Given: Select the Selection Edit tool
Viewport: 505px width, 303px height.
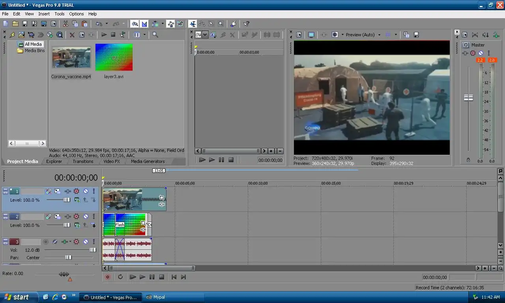Looking at the screenshot, I should (211, 24).
